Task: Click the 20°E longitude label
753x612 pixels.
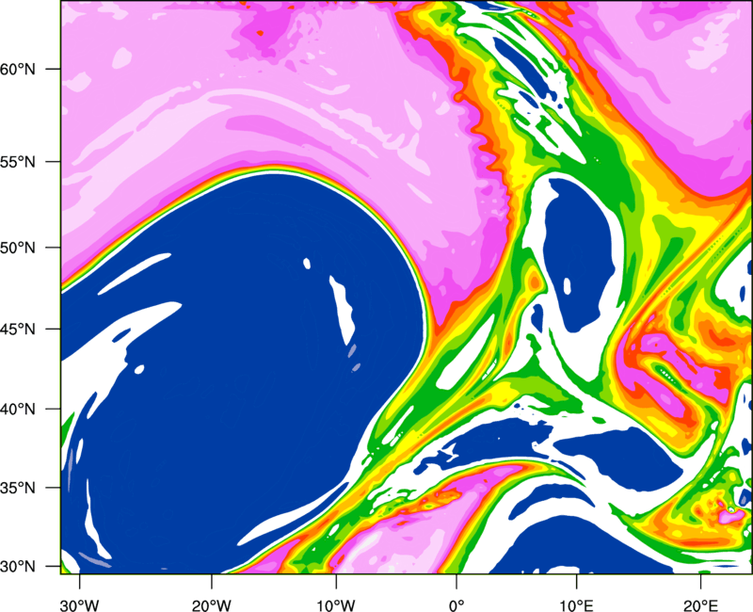Action: tap(700, 605)
